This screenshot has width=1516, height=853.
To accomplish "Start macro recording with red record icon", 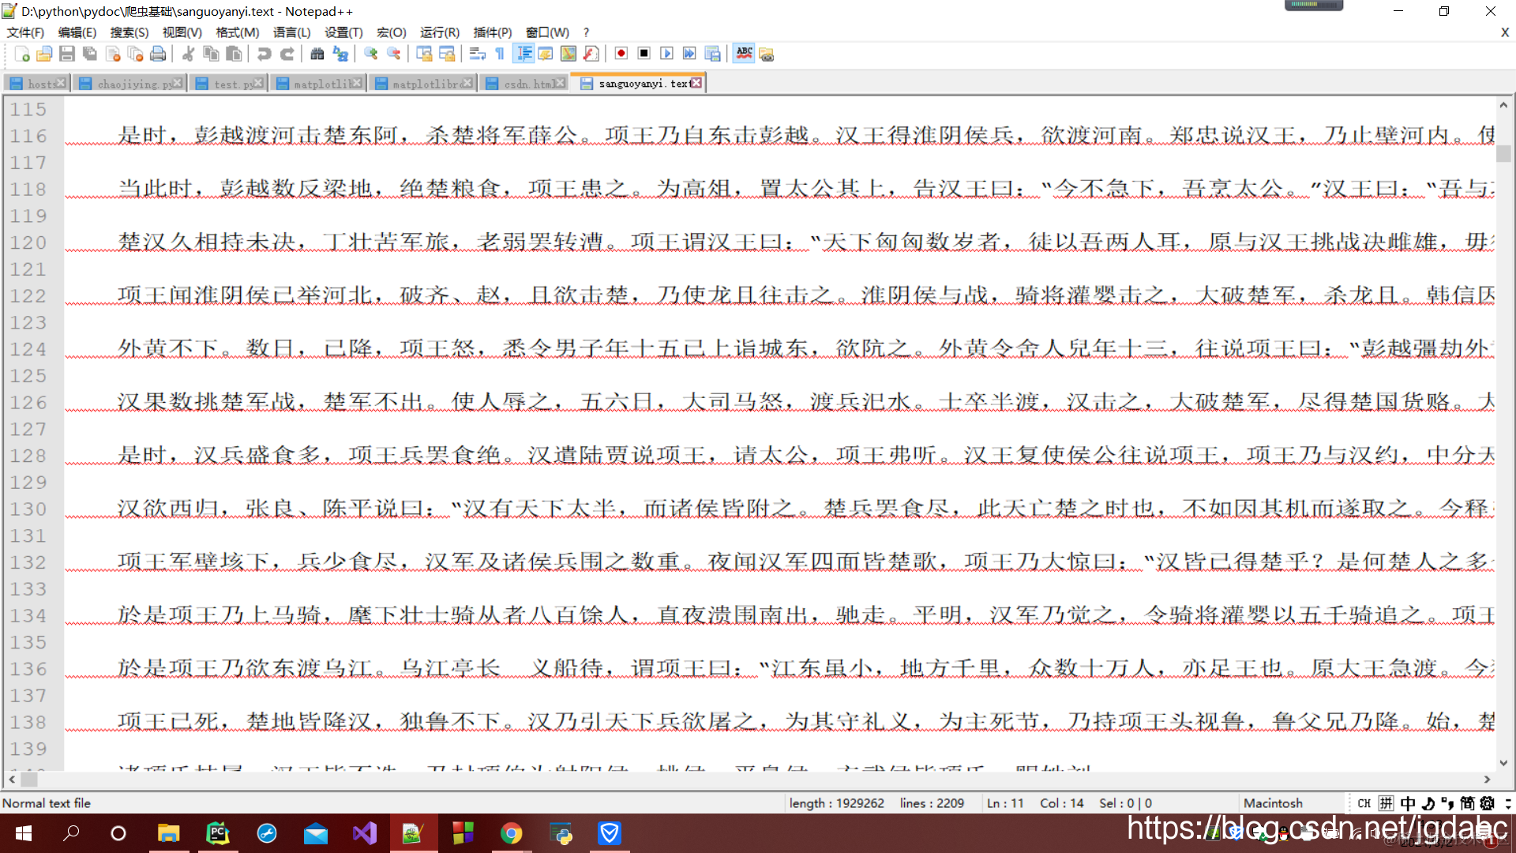I will [x=621, y=54].
